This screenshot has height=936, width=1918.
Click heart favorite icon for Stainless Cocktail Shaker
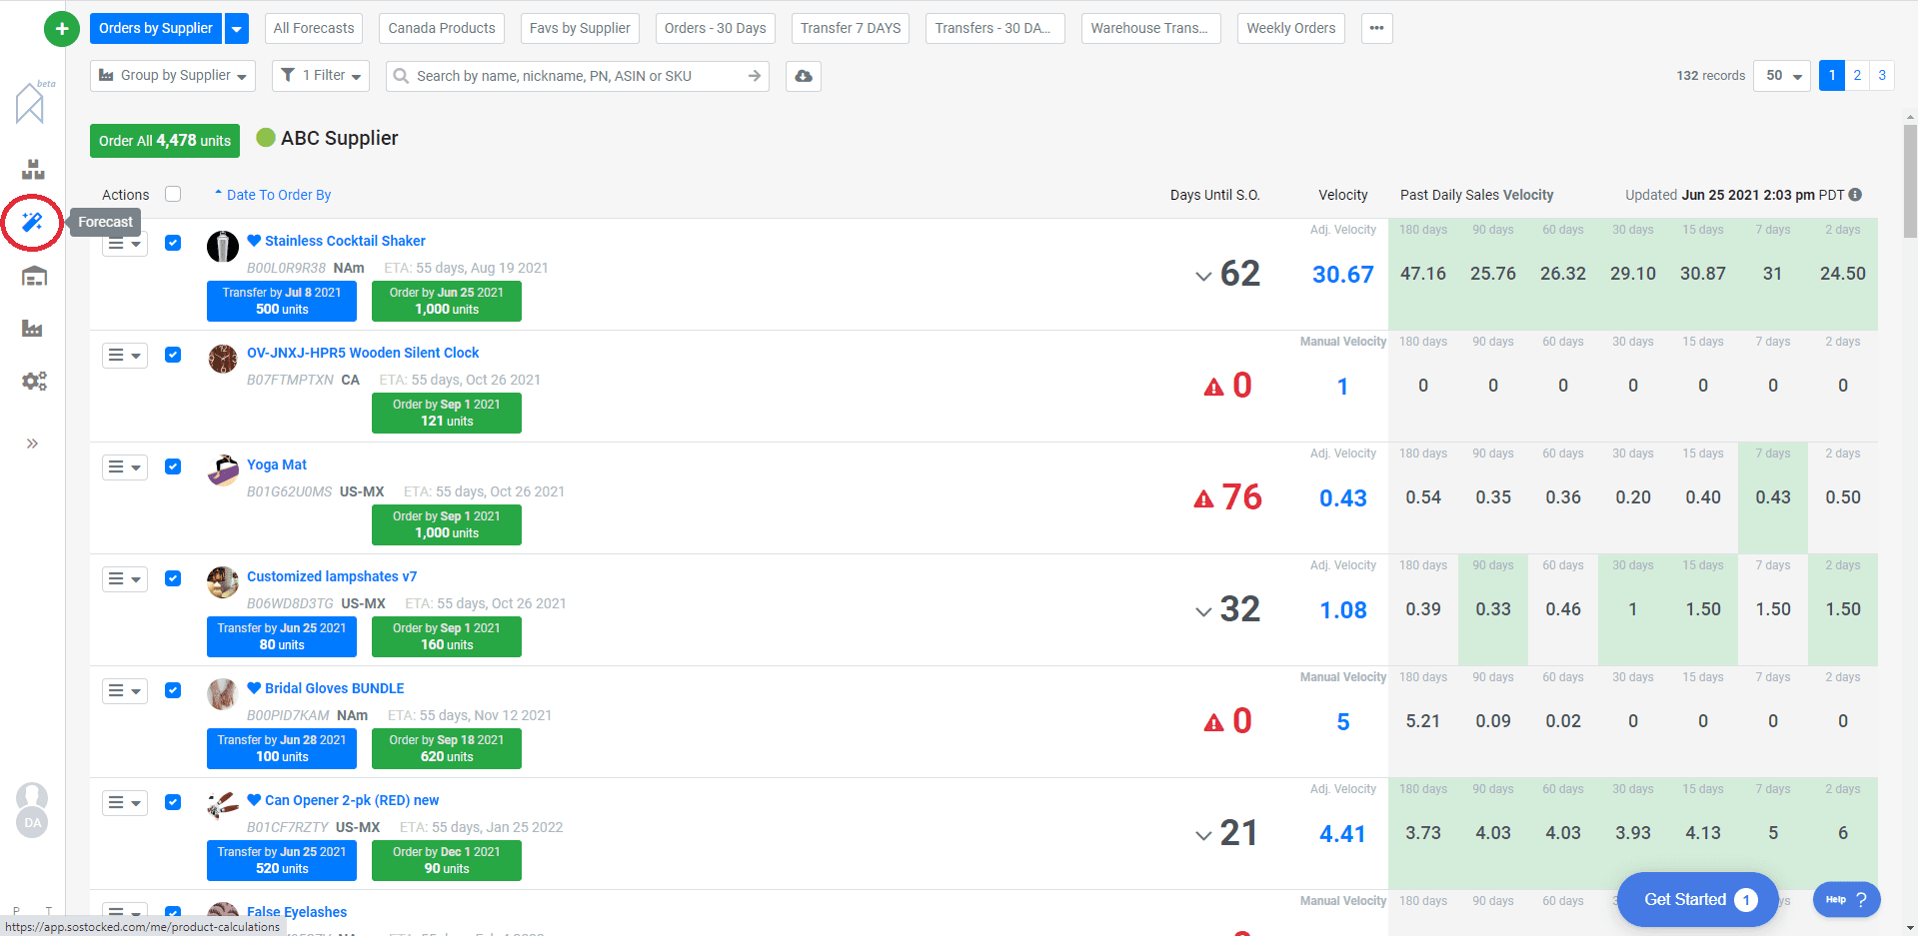click(254, 241)
